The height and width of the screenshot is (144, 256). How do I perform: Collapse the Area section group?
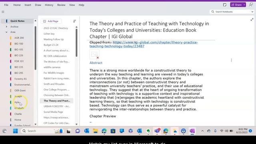(x=6, y=32)
